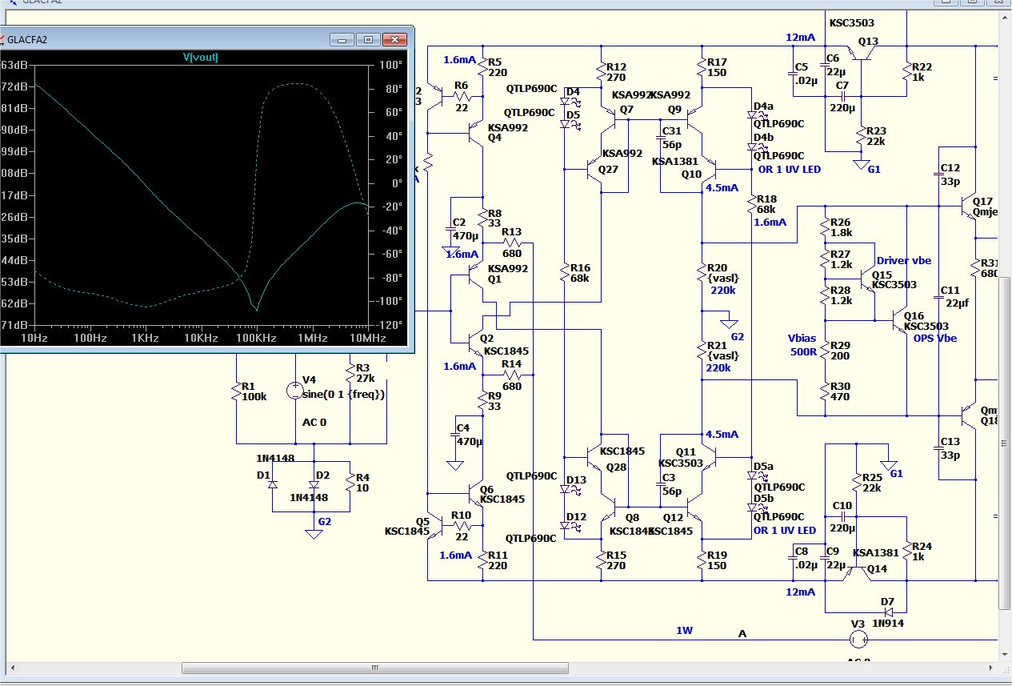Select capacitor C4 470µ label
The height and width of the screenshot is (686, 1012).
tap(468, 435)
